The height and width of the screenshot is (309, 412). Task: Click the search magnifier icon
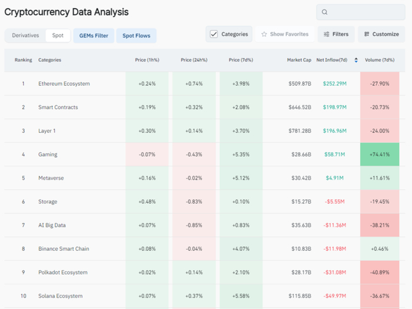pyautogui.click(x=325, y=12)
